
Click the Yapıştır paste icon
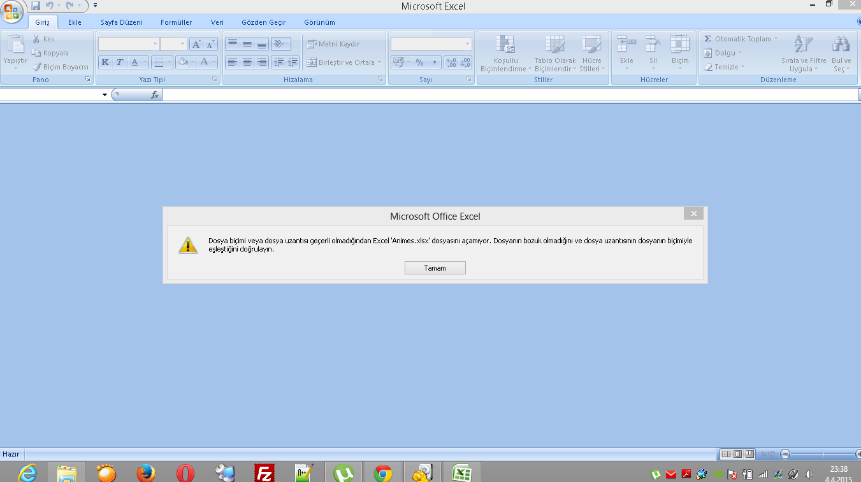pos(15,45)
